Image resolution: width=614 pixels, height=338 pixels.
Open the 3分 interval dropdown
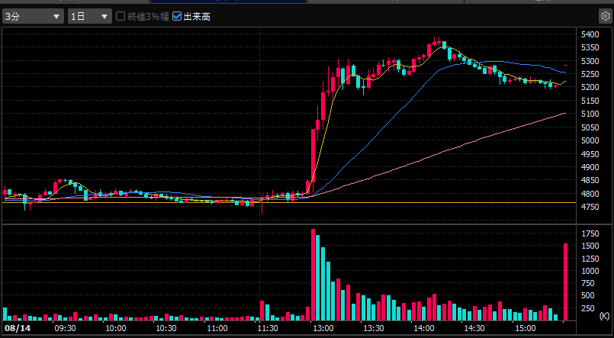click(33, 17)
